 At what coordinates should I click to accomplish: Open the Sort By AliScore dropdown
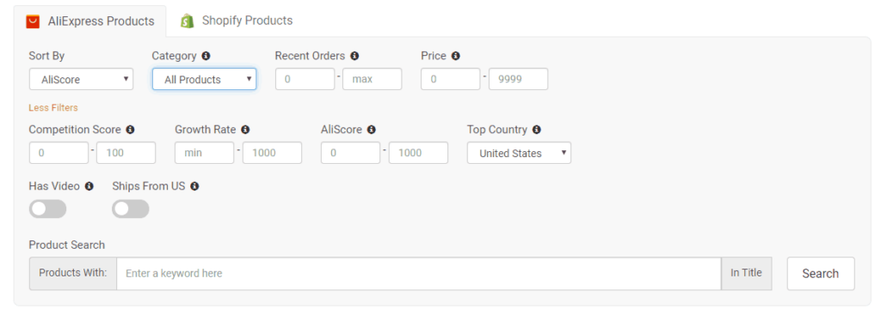(x=82, y=79)
